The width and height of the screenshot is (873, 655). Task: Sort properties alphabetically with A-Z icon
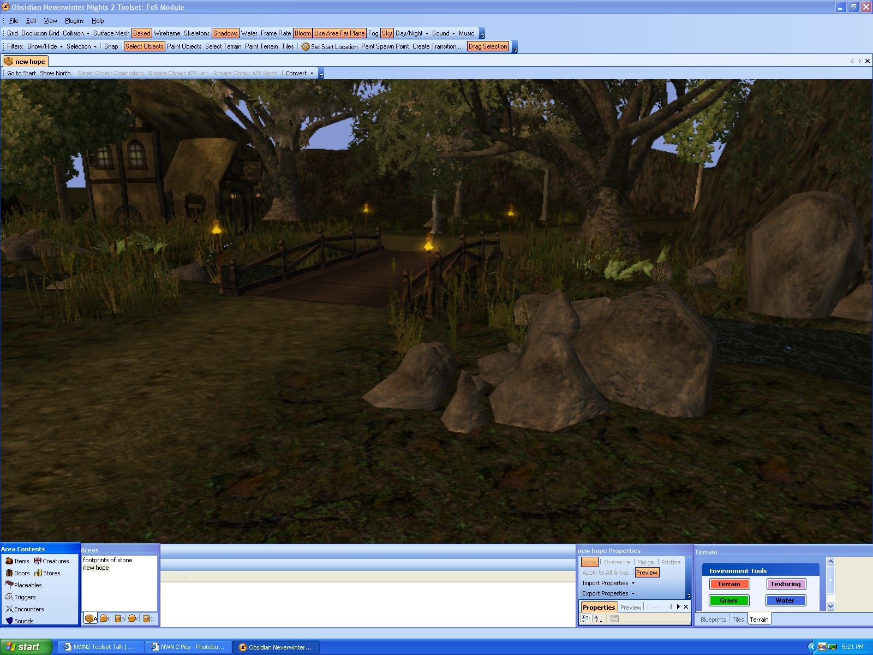pyautogui.click(x=598, y=618)
